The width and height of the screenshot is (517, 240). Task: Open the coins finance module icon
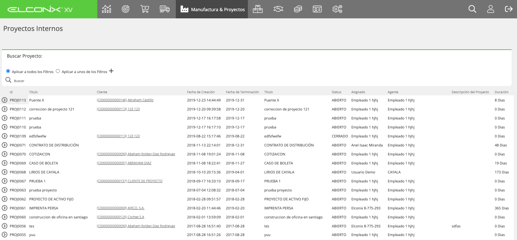(298, 9)
